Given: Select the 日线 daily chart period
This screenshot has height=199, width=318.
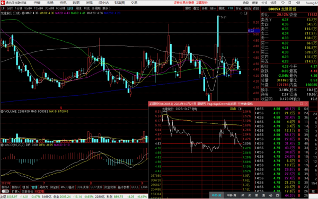Looking at the screenshot, I should point(70,8).
